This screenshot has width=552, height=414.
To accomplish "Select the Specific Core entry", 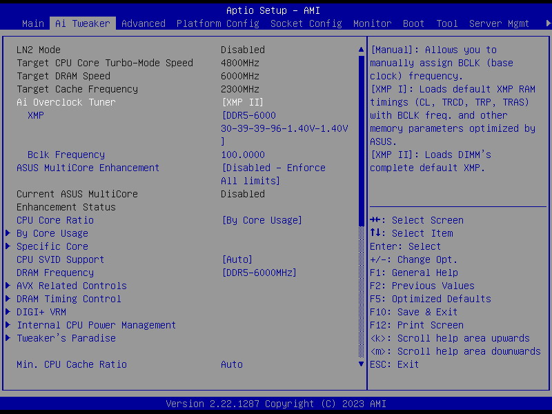I will 52,246.
